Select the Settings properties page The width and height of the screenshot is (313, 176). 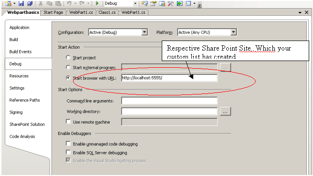point(17,88)
